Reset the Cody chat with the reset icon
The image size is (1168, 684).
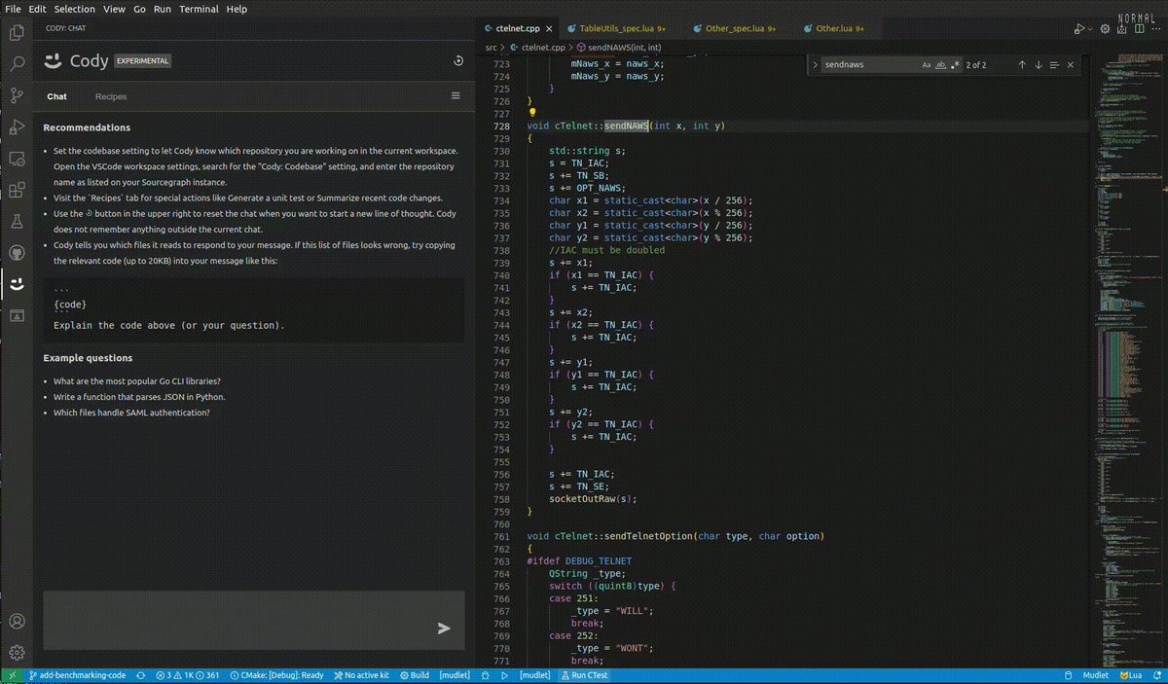tap(458, 61)
